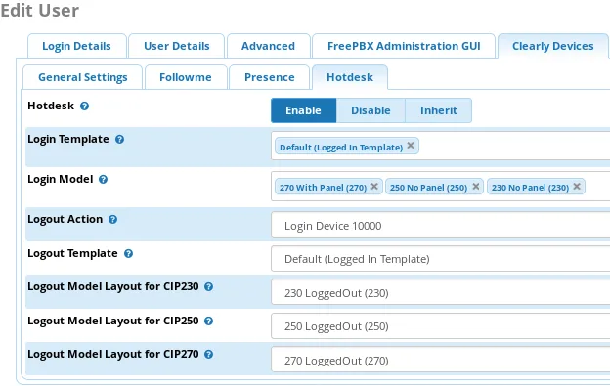Click 250 No Panel (250) tag text
The width and height of the screenshot is (610, 386).
(x=428, y=188)
